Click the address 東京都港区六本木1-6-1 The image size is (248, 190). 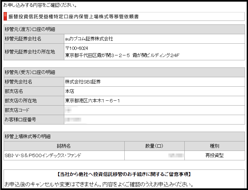click(93, 101)
